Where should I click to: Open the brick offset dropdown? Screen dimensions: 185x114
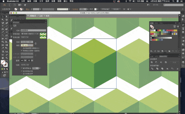25,37
